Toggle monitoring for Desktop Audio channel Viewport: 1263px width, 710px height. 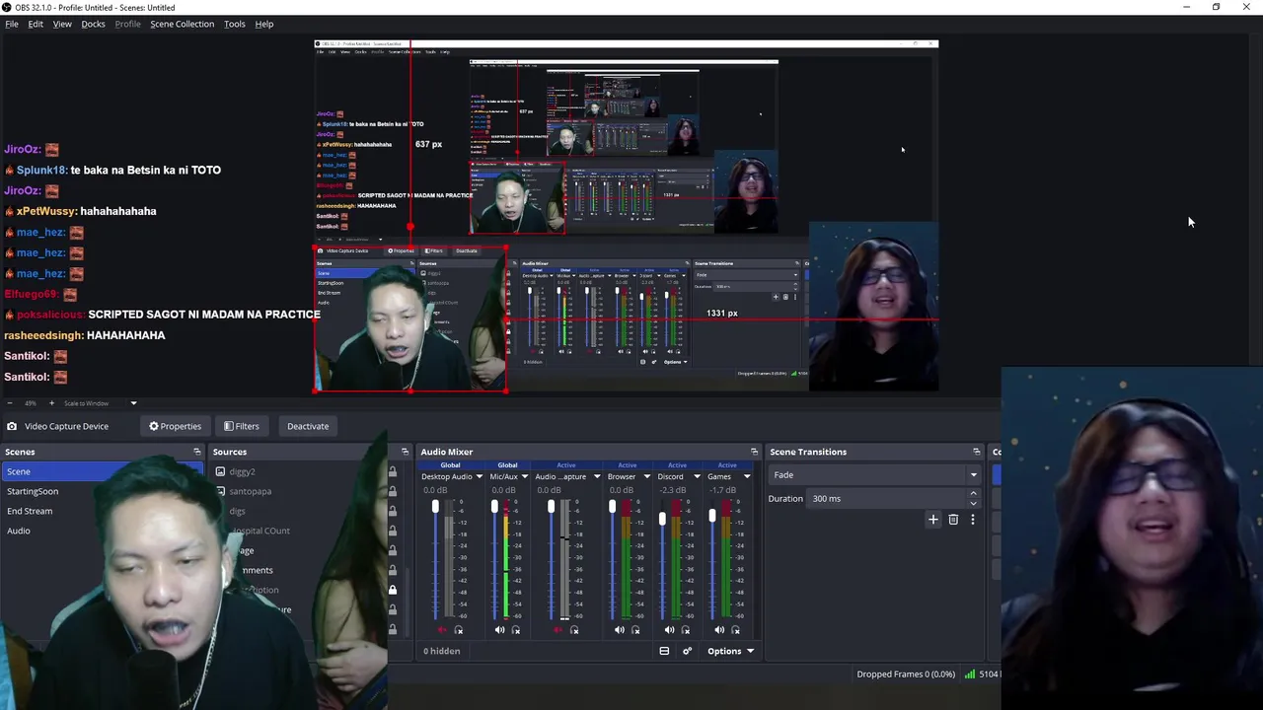[x=459, y=630]
